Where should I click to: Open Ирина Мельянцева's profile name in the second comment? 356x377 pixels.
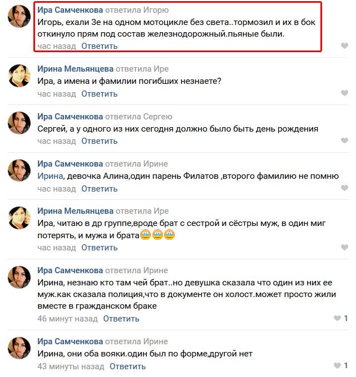tap(76, 69)
